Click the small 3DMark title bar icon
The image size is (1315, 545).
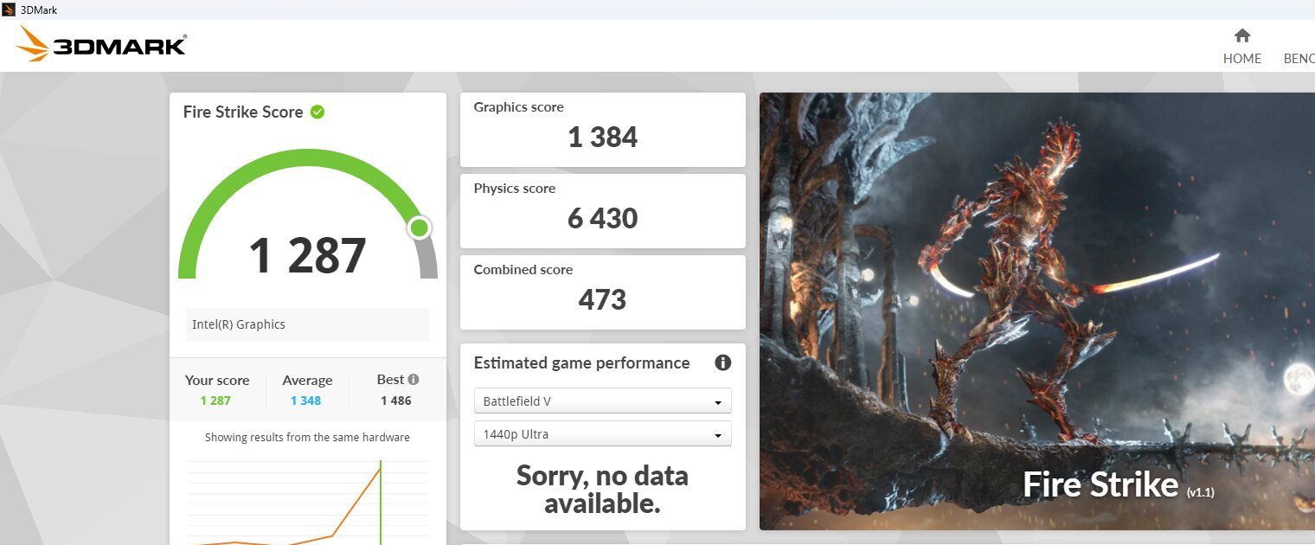9,10
